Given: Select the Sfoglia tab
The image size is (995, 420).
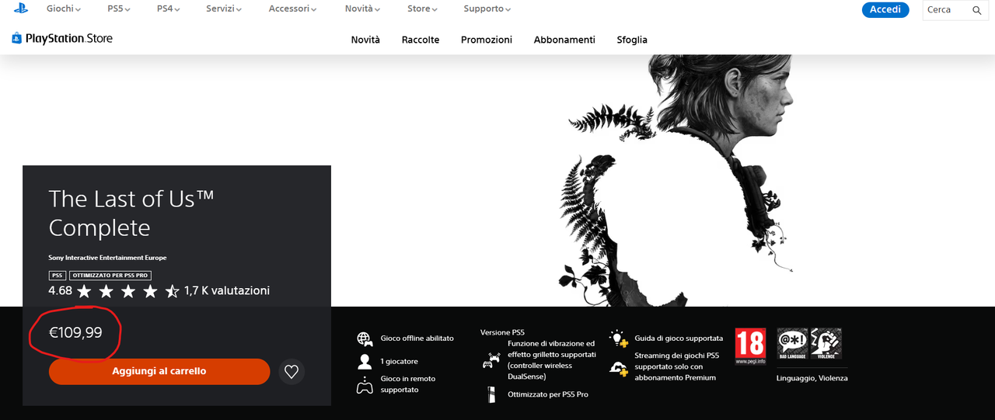Looking at the screenshot, I should pos(632,40).
